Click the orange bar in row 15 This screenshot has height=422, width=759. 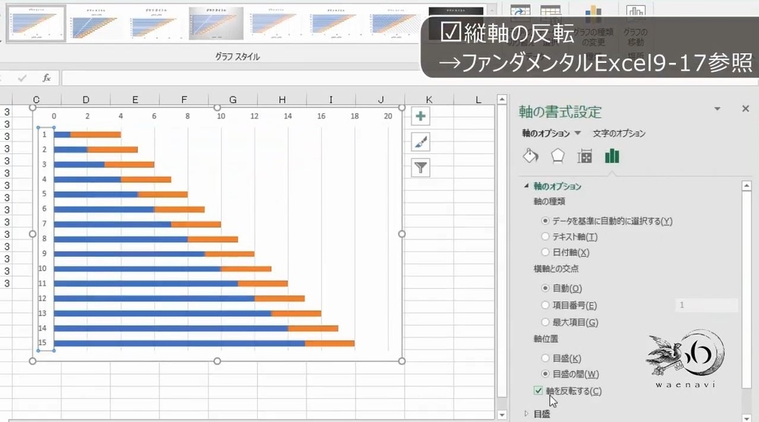(330, 344)
